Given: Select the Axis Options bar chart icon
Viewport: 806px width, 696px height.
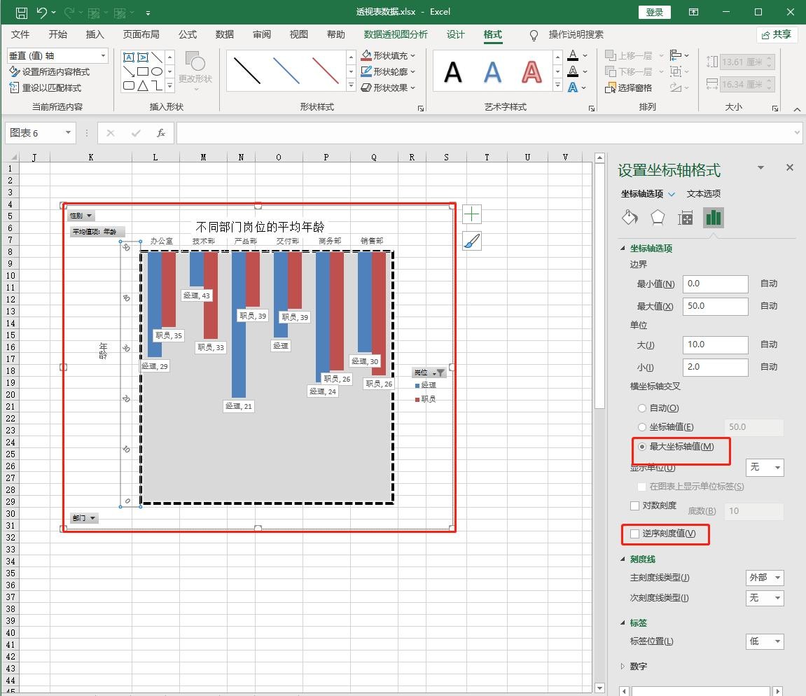Looking at the screenshot, I should (x=713, y=218).
